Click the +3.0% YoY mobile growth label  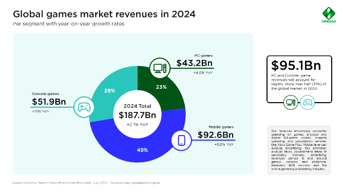(224, 144)
